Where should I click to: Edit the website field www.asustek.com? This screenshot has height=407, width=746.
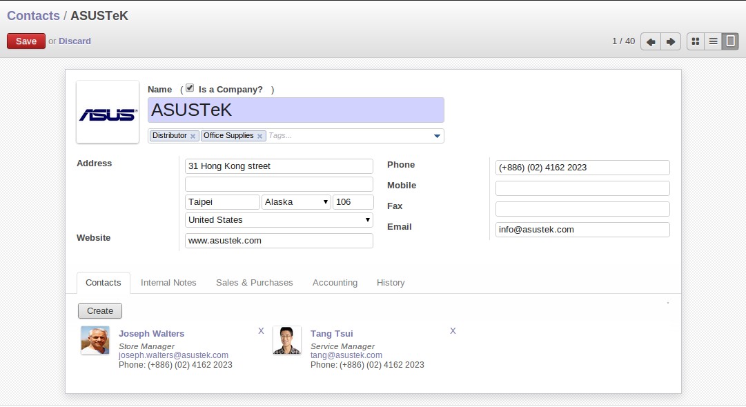point(279,241)
